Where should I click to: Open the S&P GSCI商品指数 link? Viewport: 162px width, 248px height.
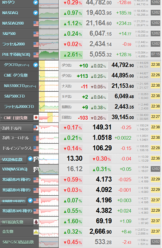click(x=18, y=242)
